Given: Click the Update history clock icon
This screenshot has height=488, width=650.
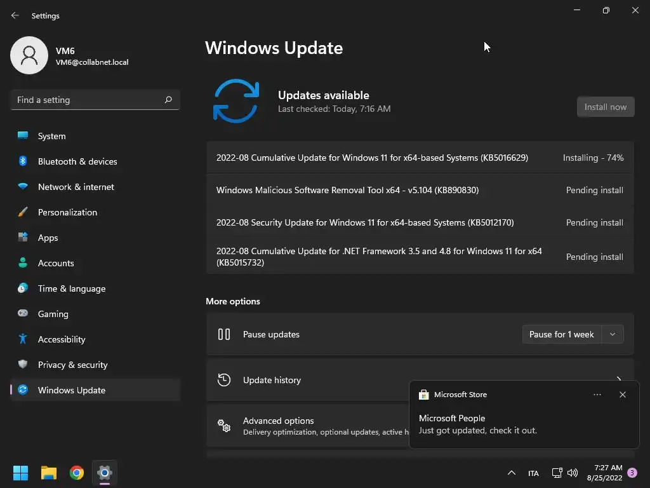Looking at the screenshot, I should pyautogui.click(x=224, y=380).
